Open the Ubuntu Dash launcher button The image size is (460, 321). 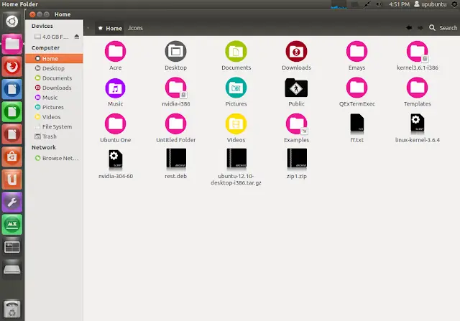pyautogui.click(x=11, y=22)
